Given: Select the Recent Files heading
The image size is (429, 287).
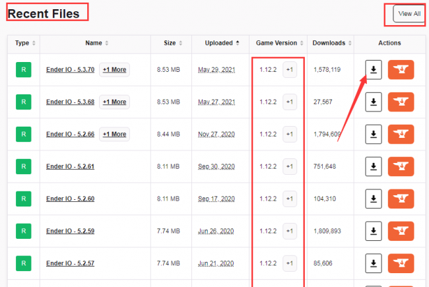Looking at the screenshot, I should tap(44, 14).
